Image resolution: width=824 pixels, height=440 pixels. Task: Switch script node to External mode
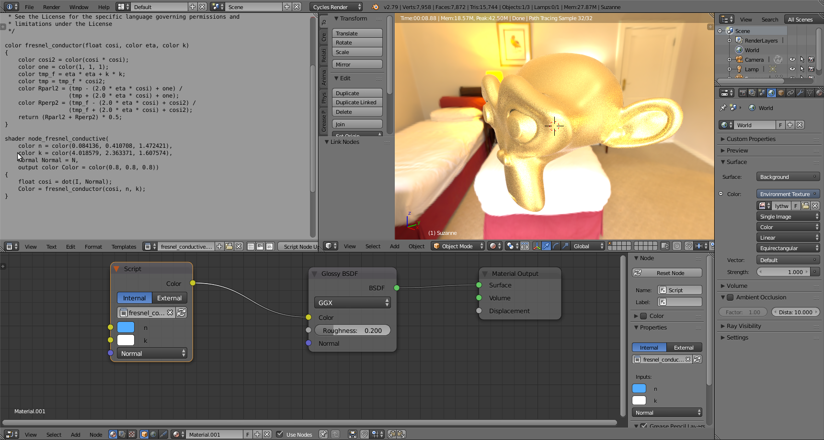(x=170, y=298)
